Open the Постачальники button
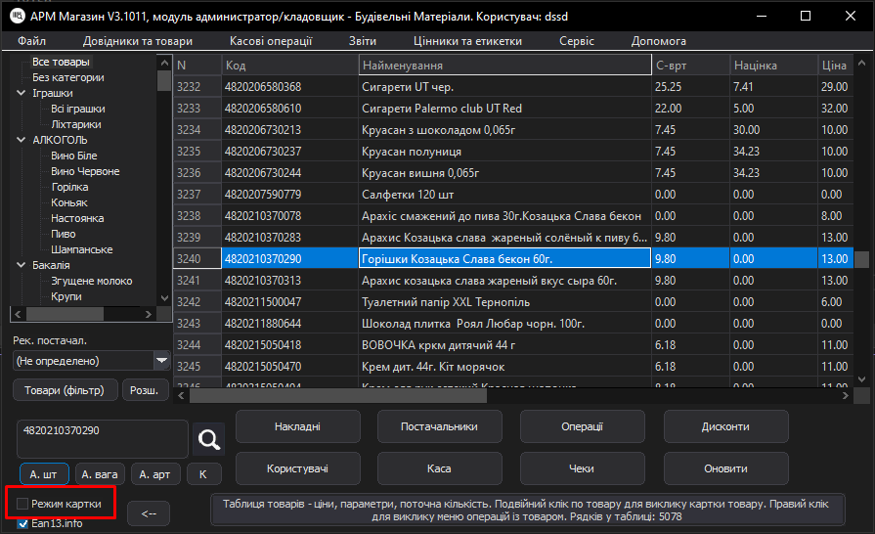This screenshot has height=534, width=875. [439, 426]
